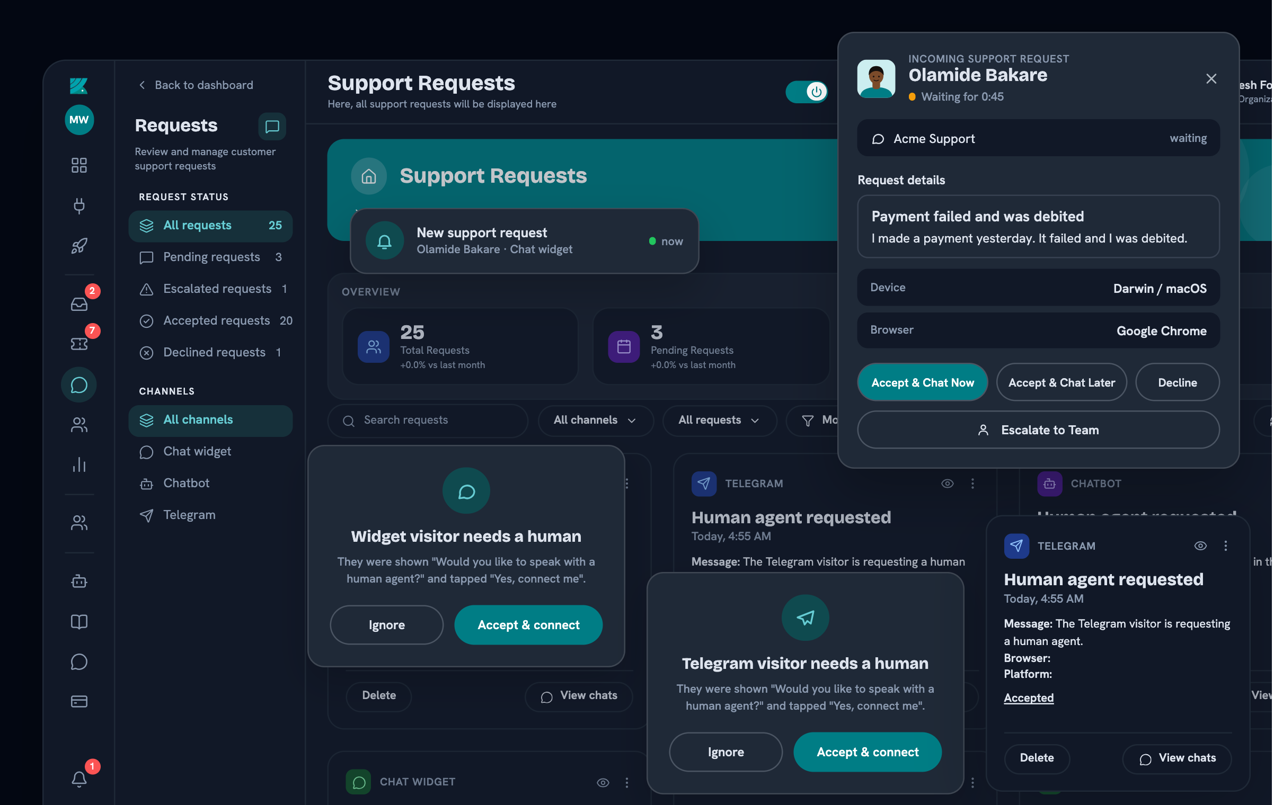Toggle eye icon on Telegram Human agent requested card
The width and height of the screenshot is (1274, 805).
tap(948, 484)
